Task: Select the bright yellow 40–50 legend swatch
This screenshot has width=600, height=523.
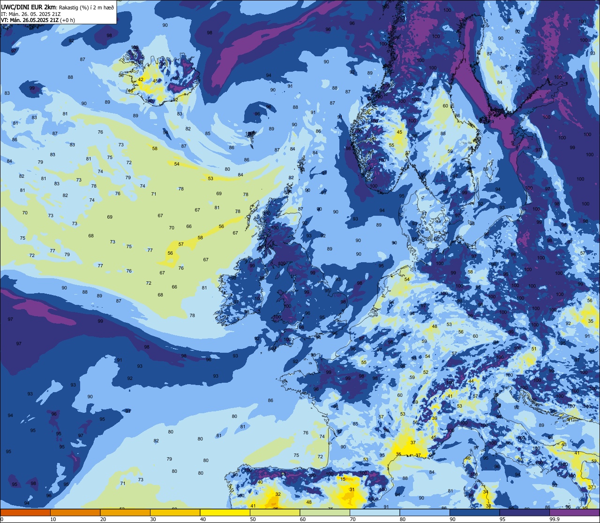Action: (x=225, y=513)
